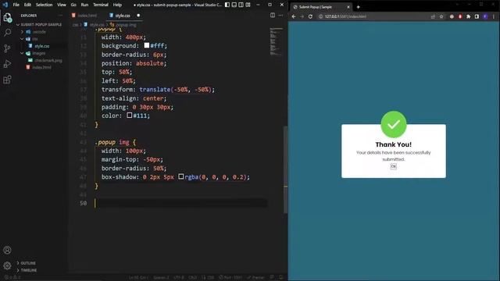Open browser side panel icon
Screen dimensions: 500x281
click(477, 16)
